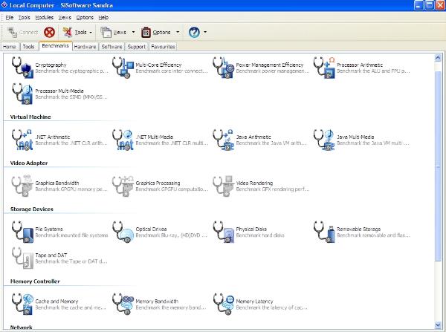Launch the Multi-Core Efficiency benchmark icon

click(x=123, y=68)
